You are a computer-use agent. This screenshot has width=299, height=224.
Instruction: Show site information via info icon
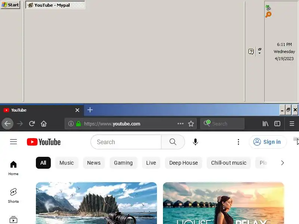tap(71, 124)
